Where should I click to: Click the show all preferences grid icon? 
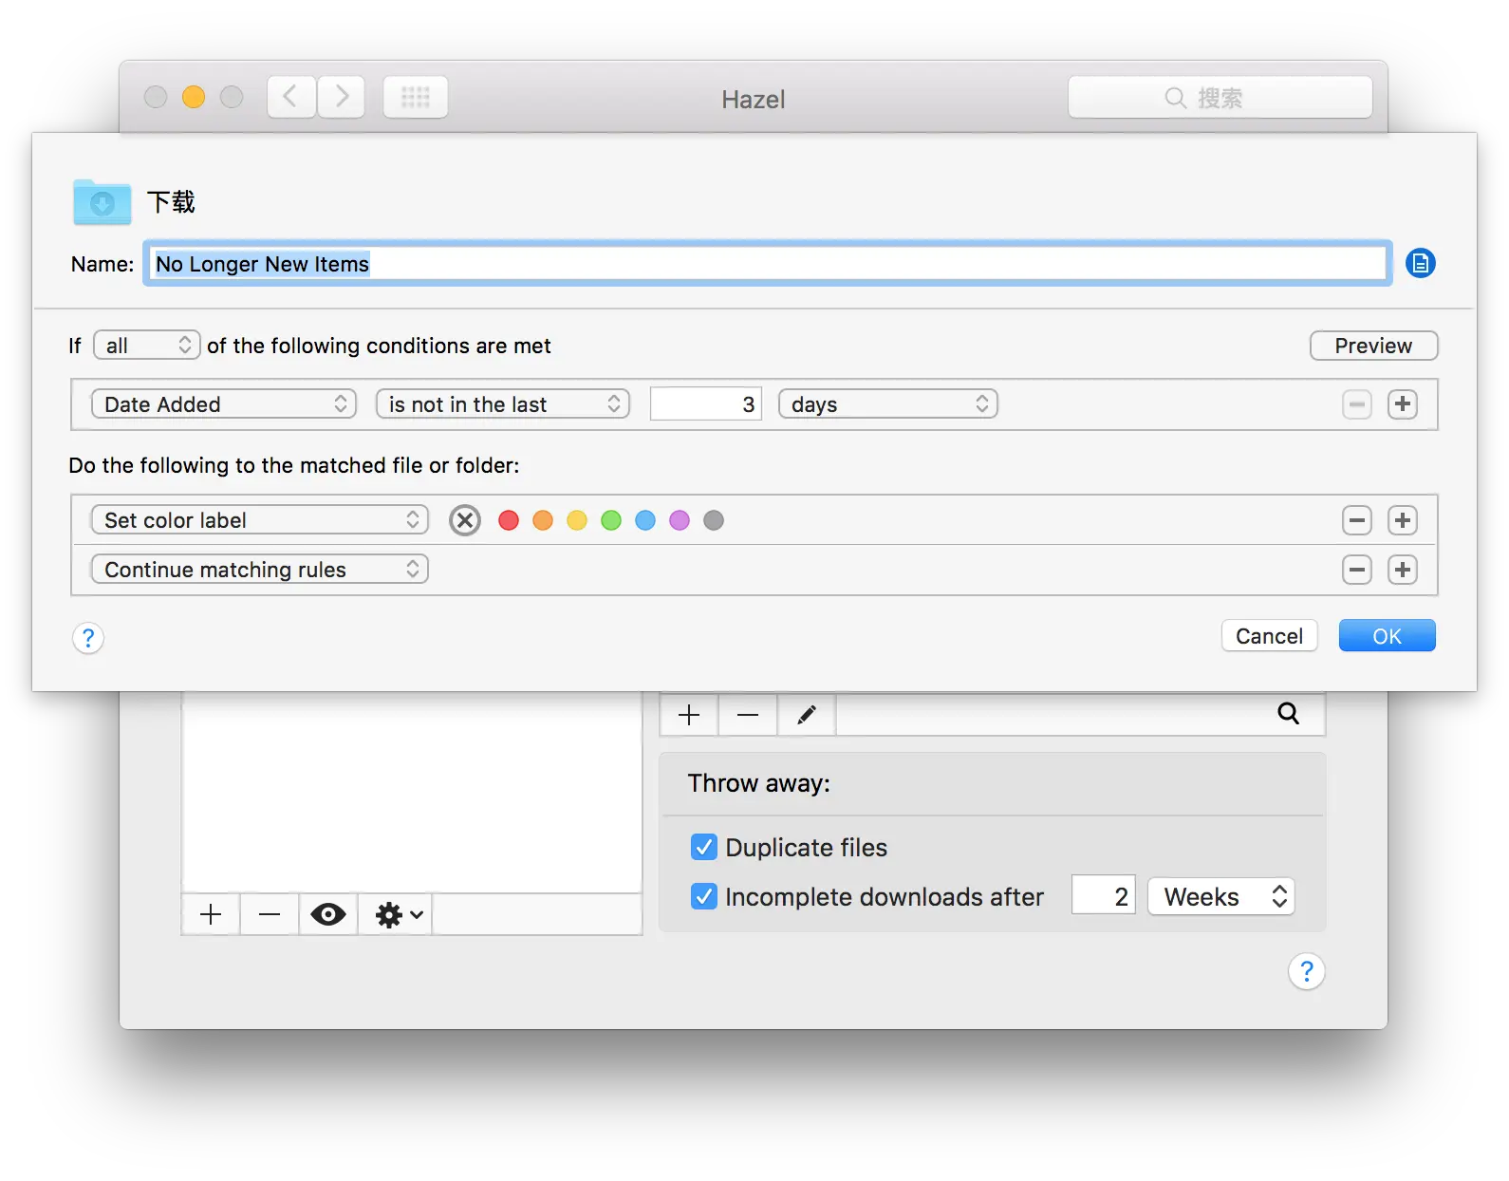[x=416, y=97]
